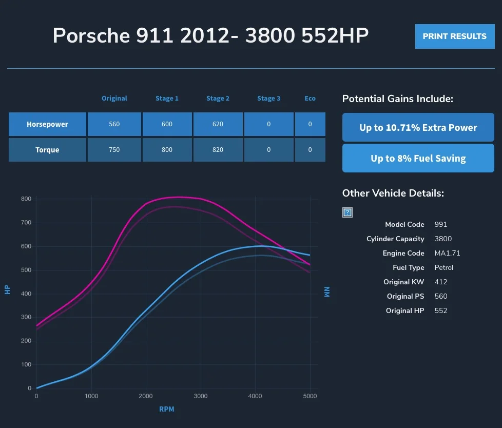Click the Original HP value 552
Screen dimensions: 502x428
click(441, 311)
